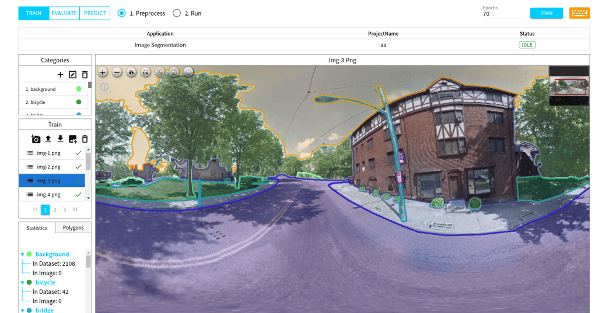The height and width of the screenshot is (313, 616).
Task: Expand or collapse the bridge statistics node
Action: (23, 310)
